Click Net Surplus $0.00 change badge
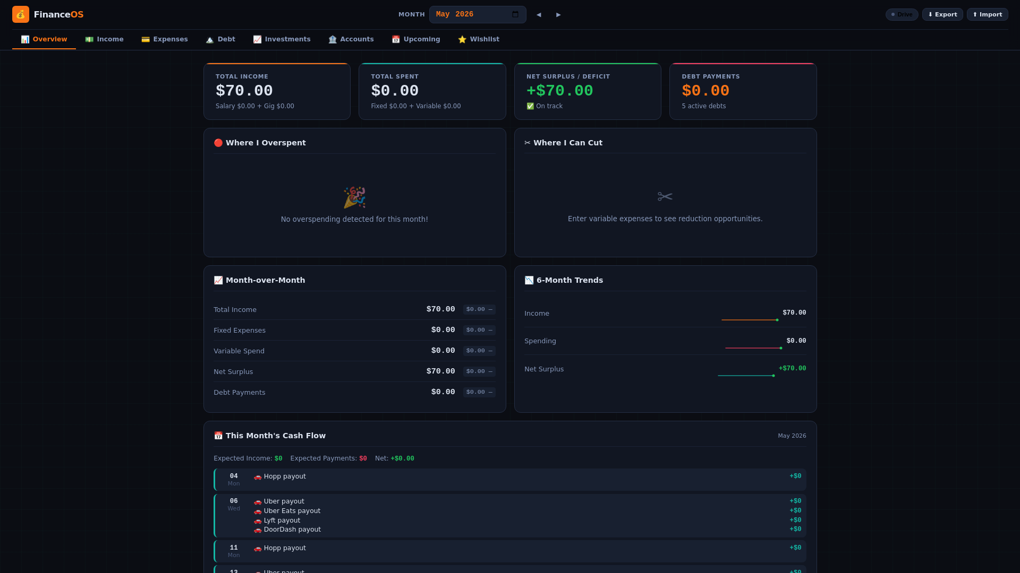Viewport: 1020px width, 573px height. [479, 371]
